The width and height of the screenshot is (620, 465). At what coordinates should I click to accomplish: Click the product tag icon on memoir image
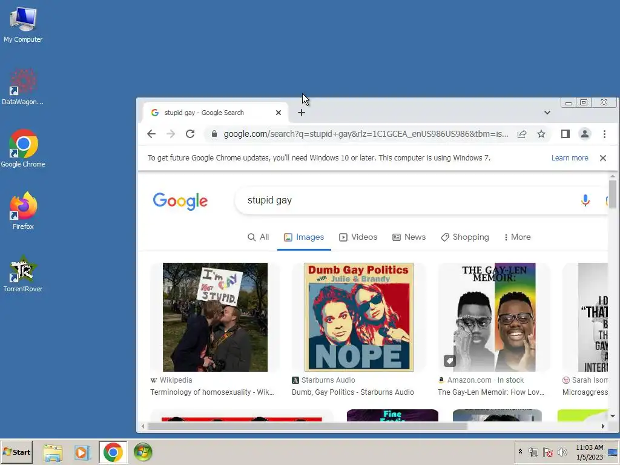pos(450,361)
